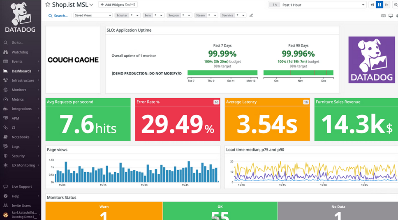Pause the live dashboard refresh
Viewport: 398px width, 220px height.
[379, 5]
